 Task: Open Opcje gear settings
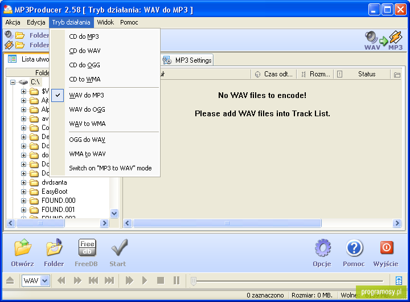click(x=323, y=247)
